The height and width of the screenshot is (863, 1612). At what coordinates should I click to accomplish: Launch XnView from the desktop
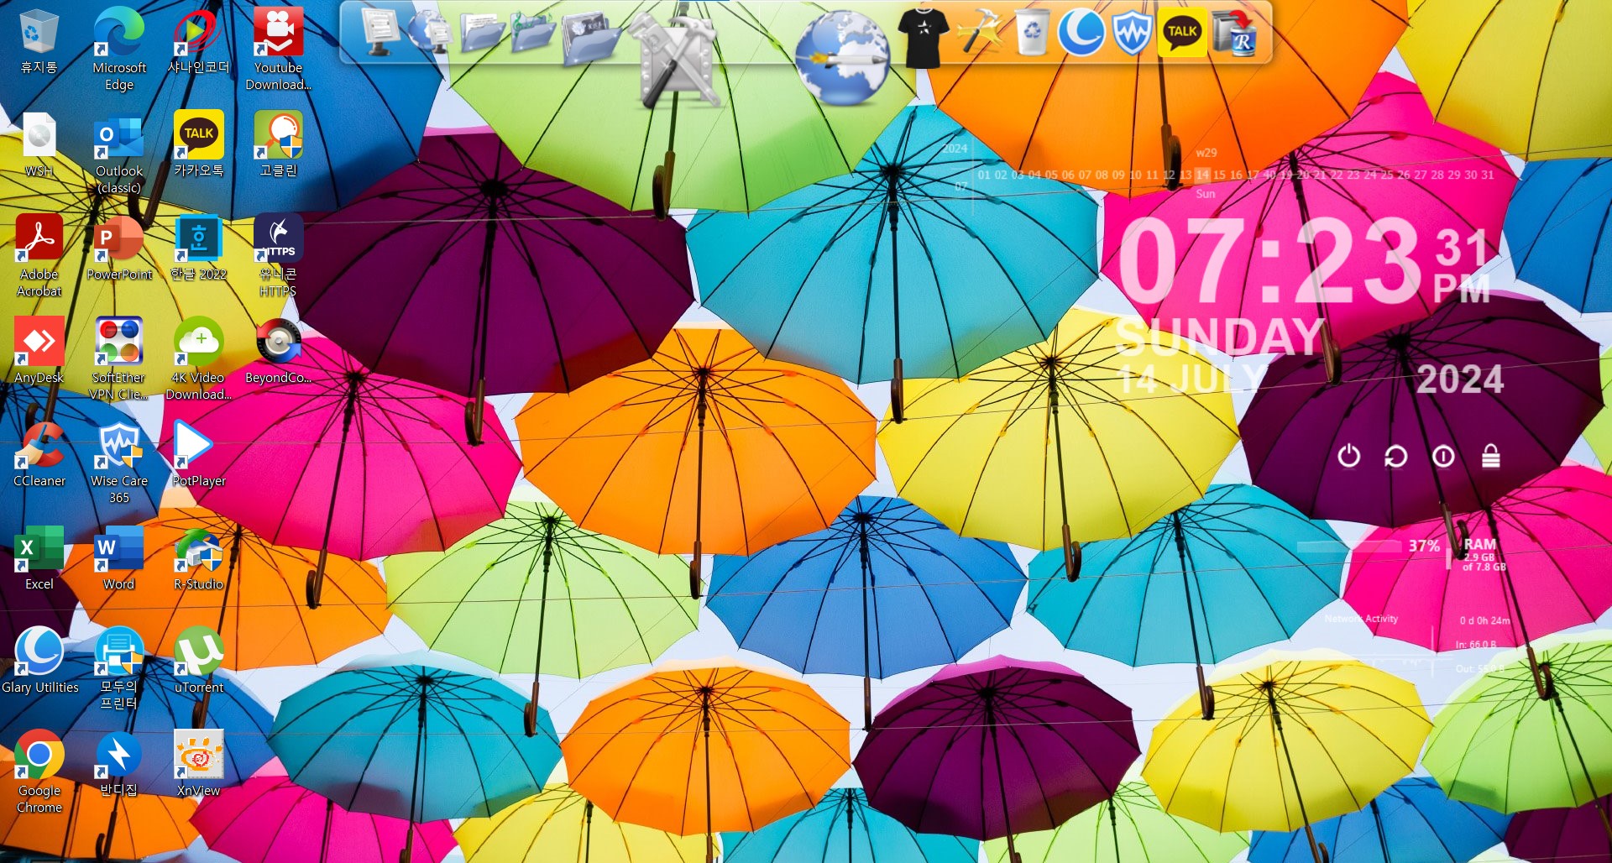(199, 764)
